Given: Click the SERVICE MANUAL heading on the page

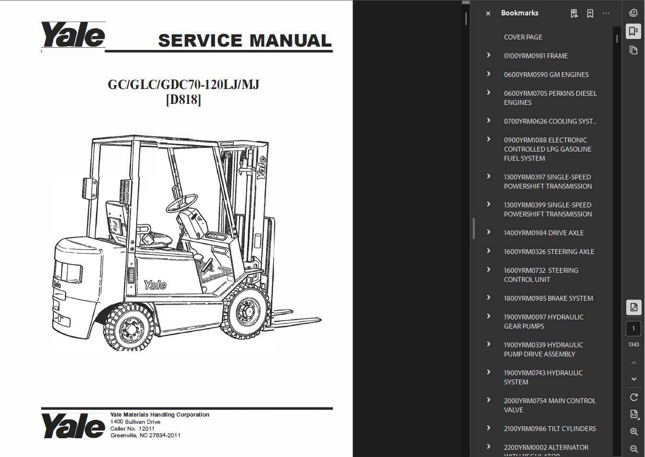Looking at the screenshot, I should (245, 41).
